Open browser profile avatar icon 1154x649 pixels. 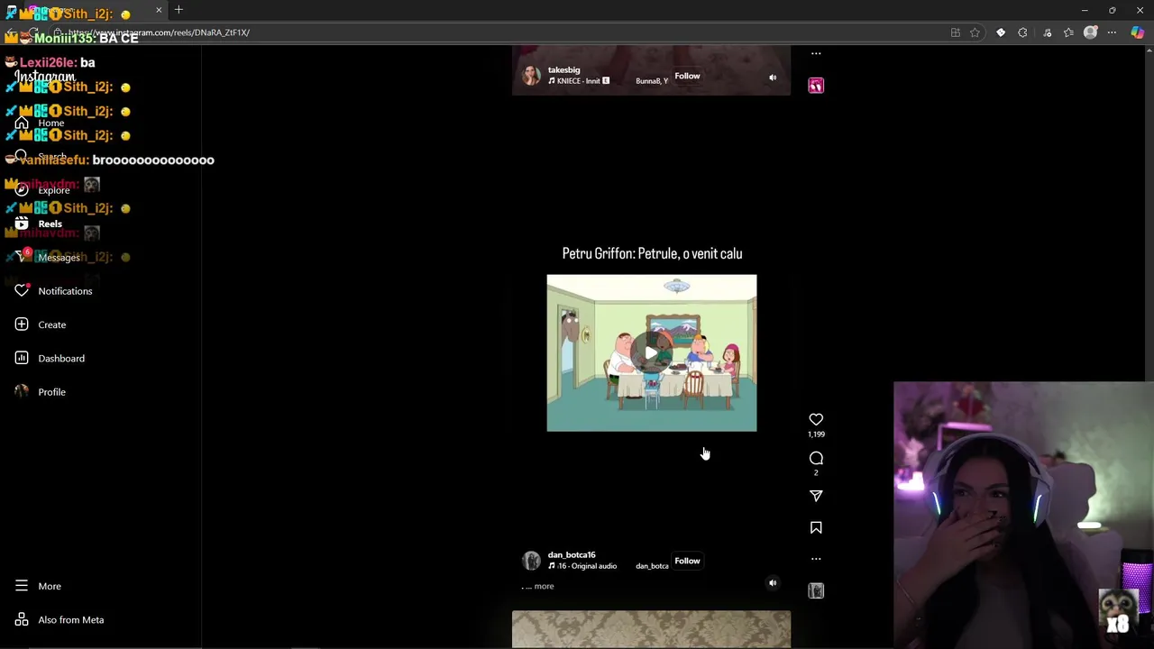(x=1090, y=32)
